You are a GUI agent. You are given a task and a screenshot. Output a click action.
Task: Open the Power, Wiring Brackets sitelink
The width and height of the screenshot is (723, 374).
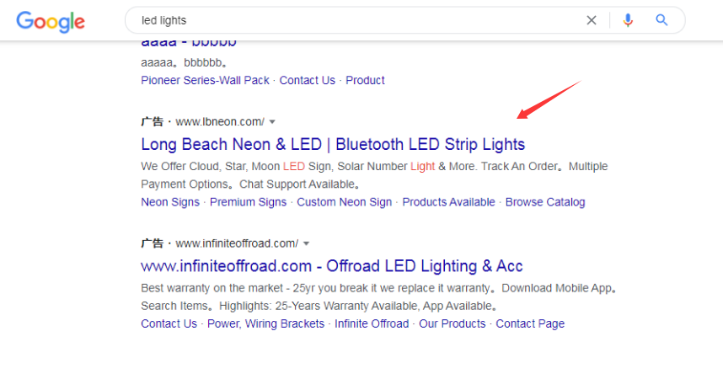[x=265, y=323]
